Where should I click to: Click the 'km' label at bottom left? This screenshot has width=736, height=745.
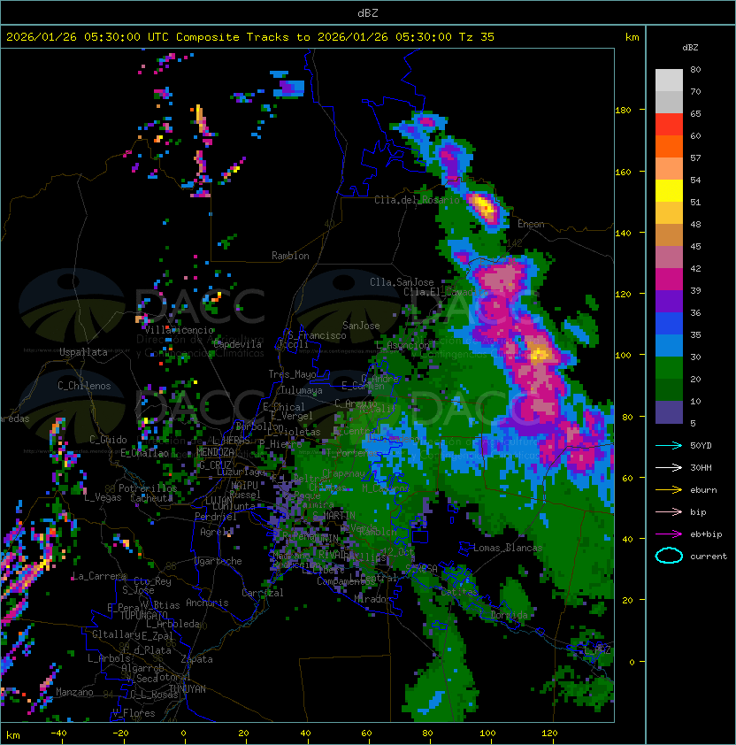[x=13, y=735]
